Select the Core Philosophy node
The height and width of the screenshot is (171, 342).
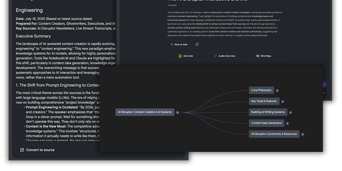coord(261,90)
